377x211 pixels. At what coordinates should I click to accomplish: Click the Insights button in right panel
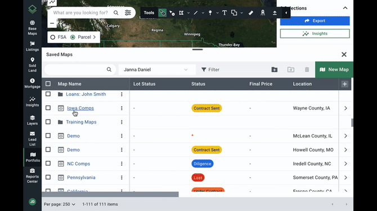[x=315, y=34]
